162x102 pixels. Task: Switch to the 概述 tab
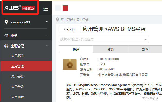76,50
